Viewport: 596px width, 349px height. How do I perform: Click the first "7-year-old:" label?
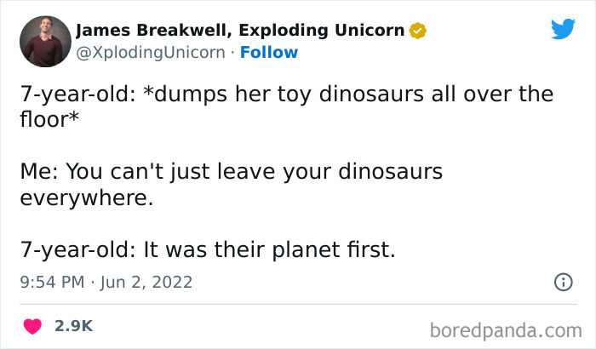click(x=73, y=94)
